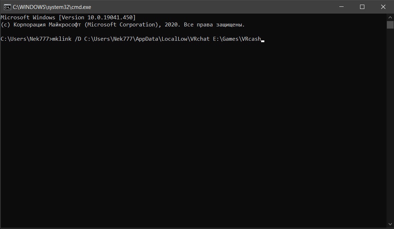Screen dimensions: 394x229
Task: Maximize the command prompt window
Action: pyautogui.click(x=362, y=7)
